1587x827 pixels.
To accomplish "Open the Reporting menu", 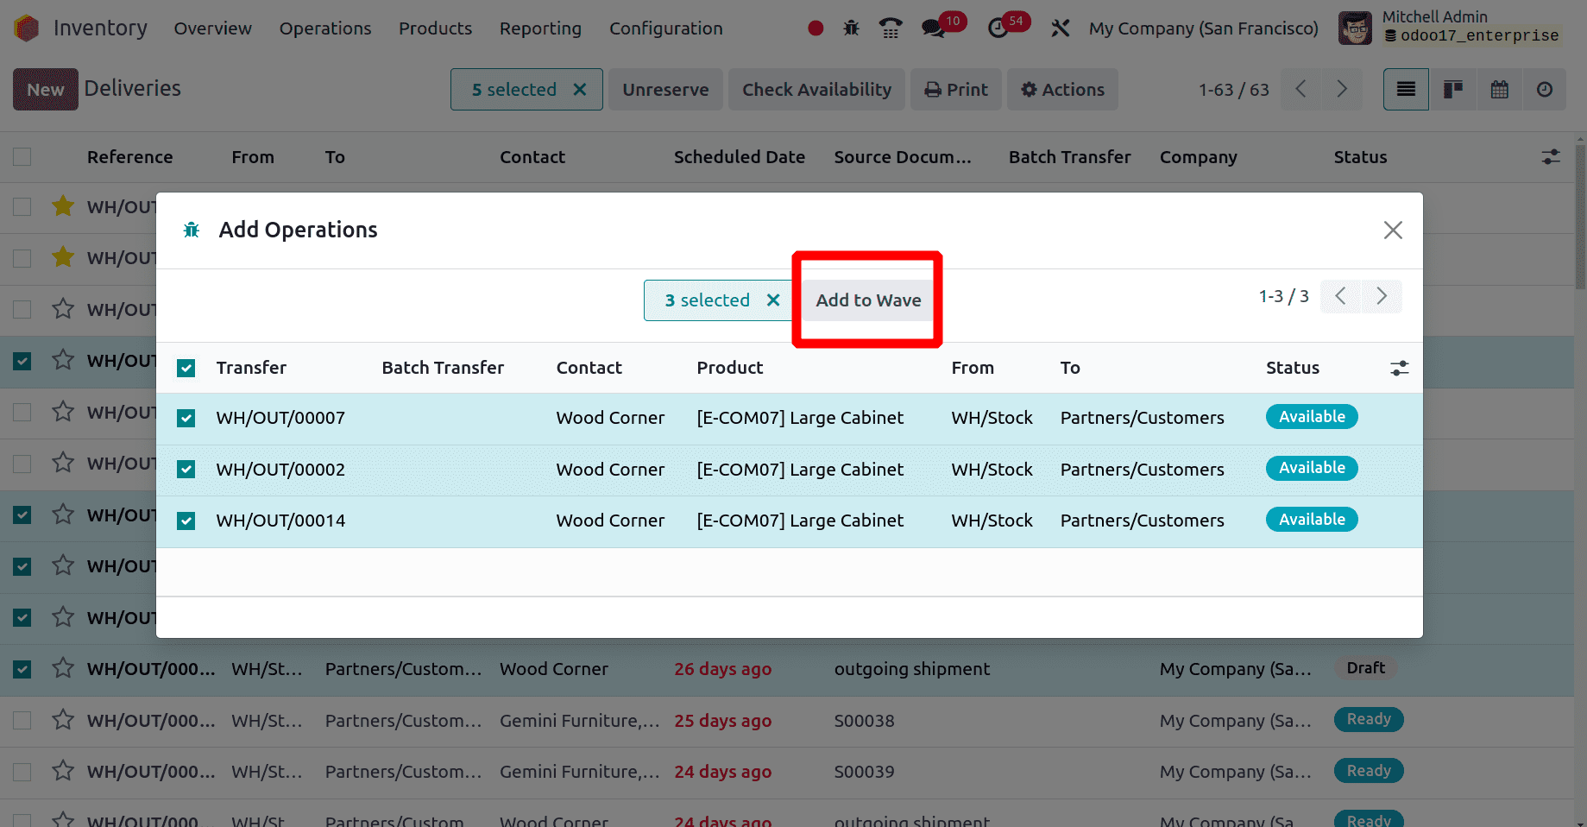I will [540, 28].
